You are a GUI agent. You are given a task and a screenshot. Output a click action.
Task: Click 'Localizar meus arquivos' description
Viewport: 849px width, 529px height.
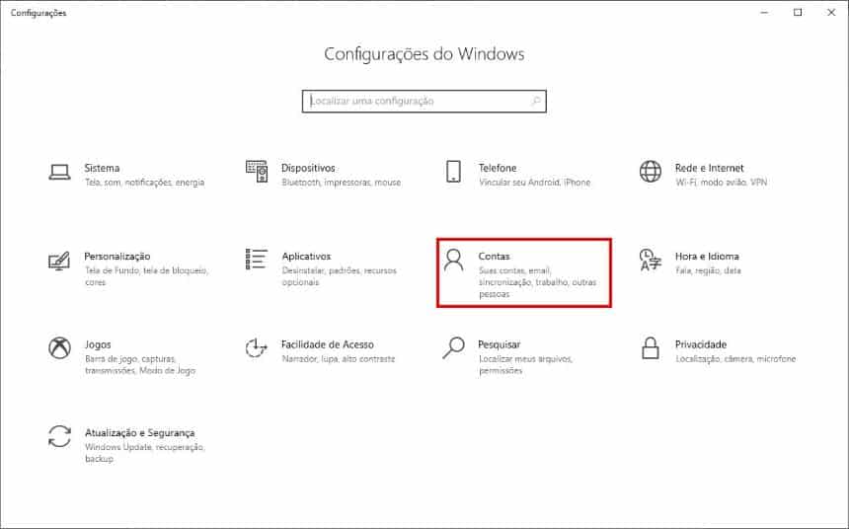[x=526, y=359]
